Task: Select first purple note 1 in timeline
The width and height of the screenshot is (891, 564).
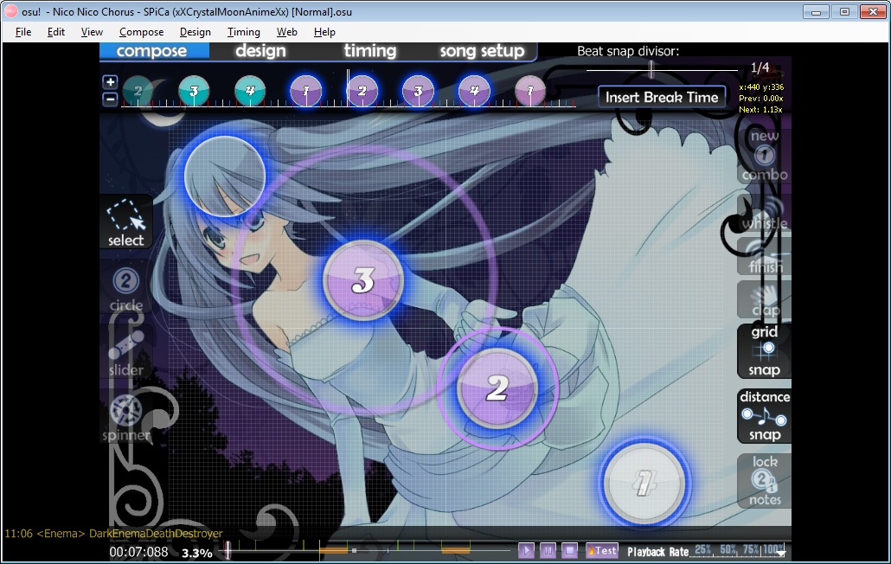Action: coord(305,91)
